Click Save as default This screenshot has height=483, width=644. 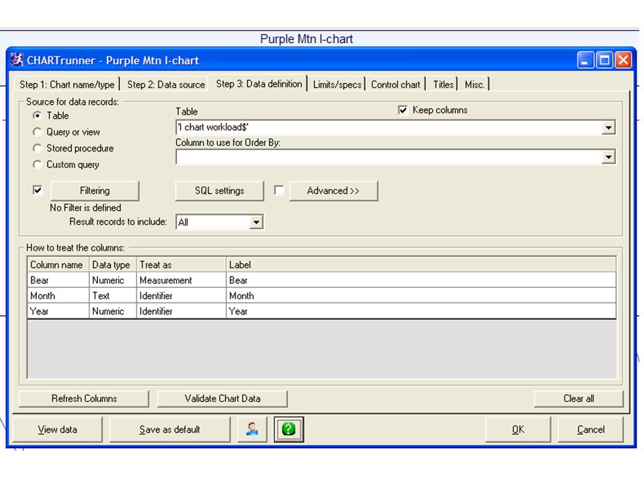(x=170, y=429)
